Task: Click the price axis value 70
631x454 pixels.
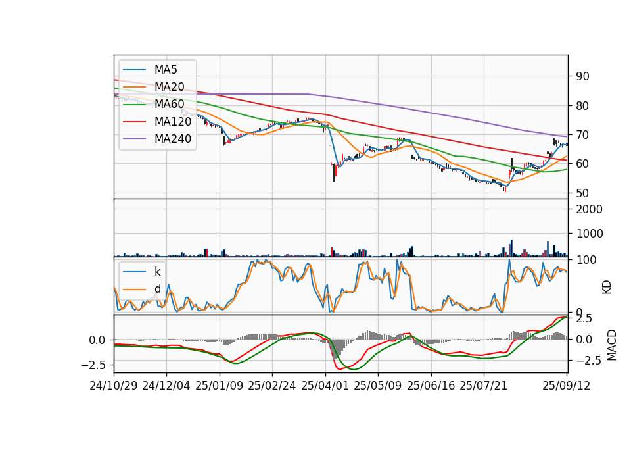Action: coord(583,135)
